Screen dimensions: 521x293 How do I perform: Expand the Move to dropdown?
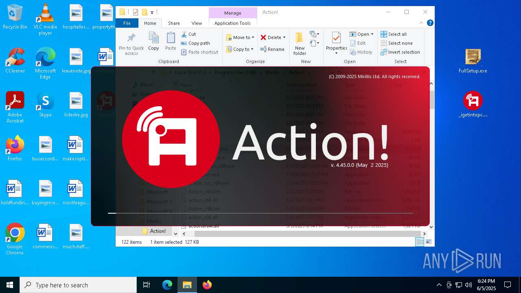pyautogui.click(x=253, y=37)
